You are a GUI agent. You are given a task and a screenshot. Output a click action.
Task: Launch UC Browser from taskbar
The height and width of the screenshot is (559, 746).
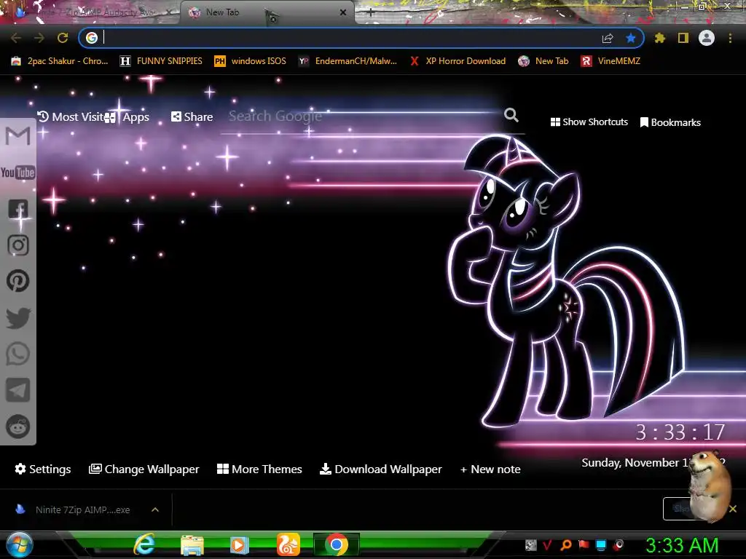coord(288,544)
